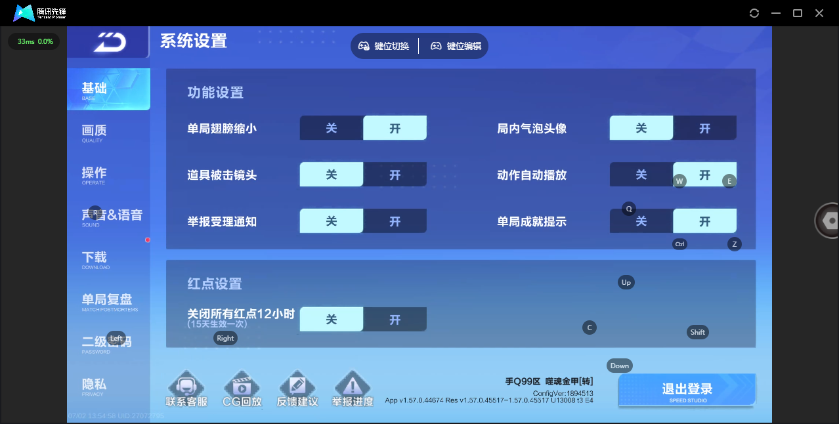Turn off 动作自动播放 with 关
This screenshot has height=424, width=839.
[x=641, y=175]
